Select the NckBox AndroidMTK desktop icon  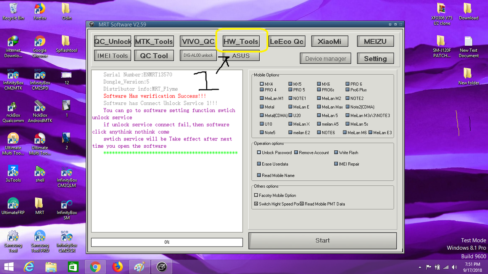point(40,112)
